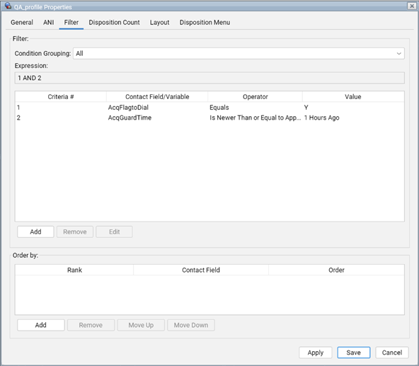Add a new filter criterion
The height and width of the screenshot is (366, 419).
click(x=35, y=231)
